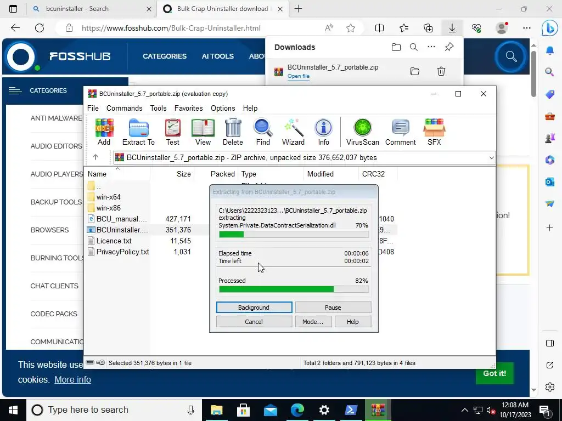Viewport: 562px width, 421px height.
Task: Click the Processed total progress bar
Action: click(x=294, y=289)
